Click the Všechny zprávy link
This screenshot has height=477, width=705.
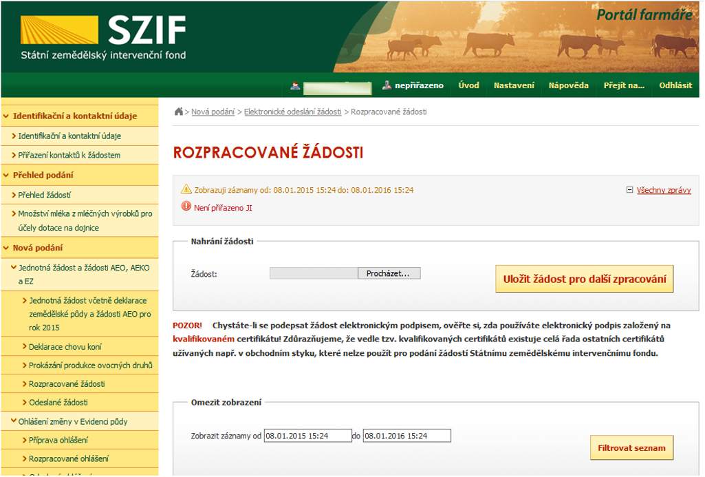pos(664,190)
